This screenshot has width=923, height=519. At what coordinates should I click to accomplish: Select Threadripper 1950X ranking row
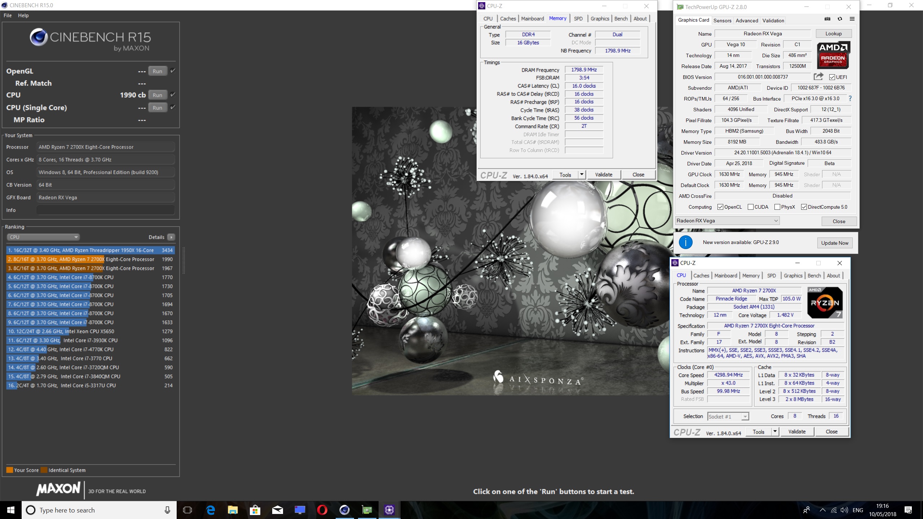90,250
